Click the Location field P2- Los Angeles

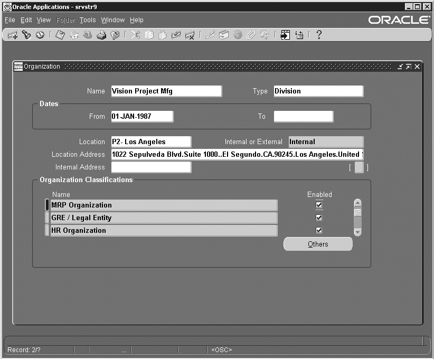point(151,141)
